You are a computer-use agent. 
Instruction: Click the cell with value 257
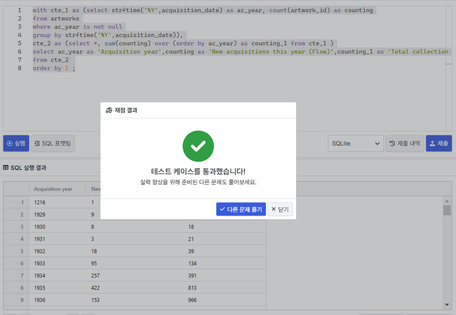coord(135,275)
